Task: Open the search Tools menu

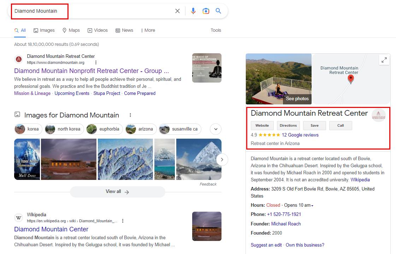Action: 216,30
